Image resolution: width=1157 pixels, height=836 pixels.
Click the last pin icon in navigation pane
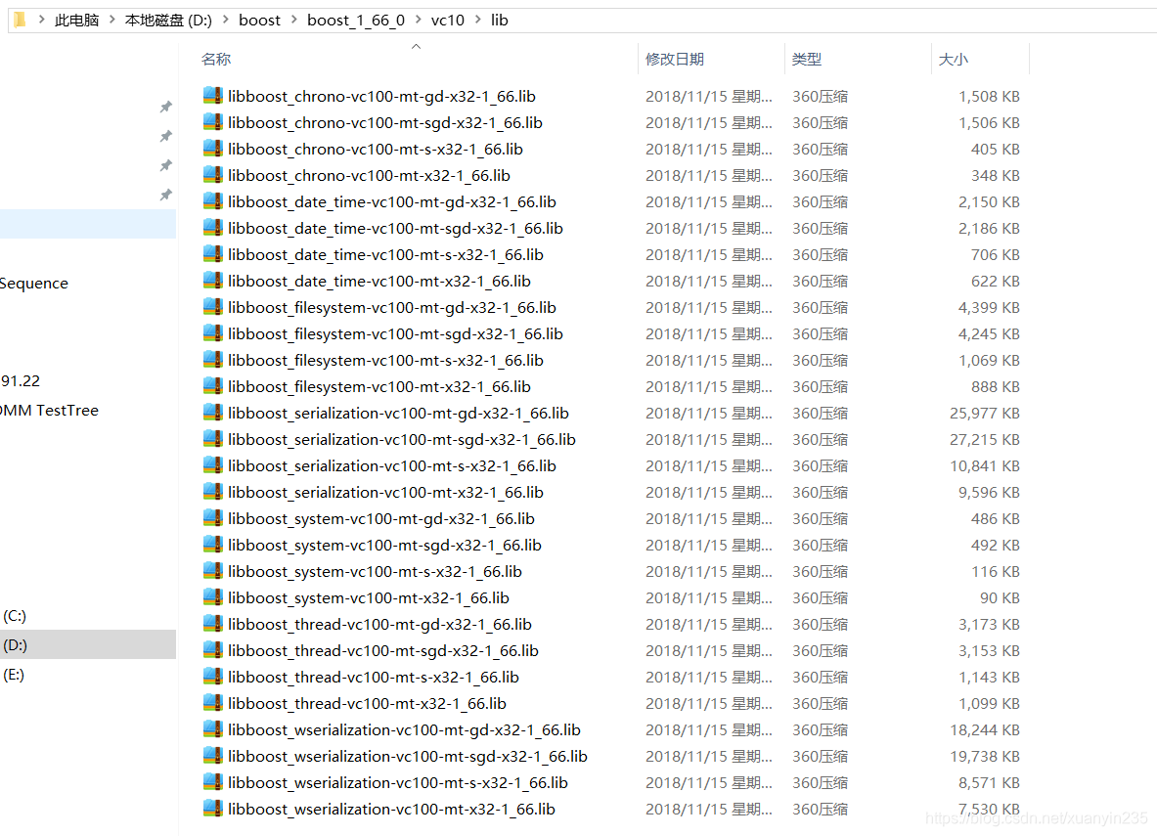tap(166, 195)
